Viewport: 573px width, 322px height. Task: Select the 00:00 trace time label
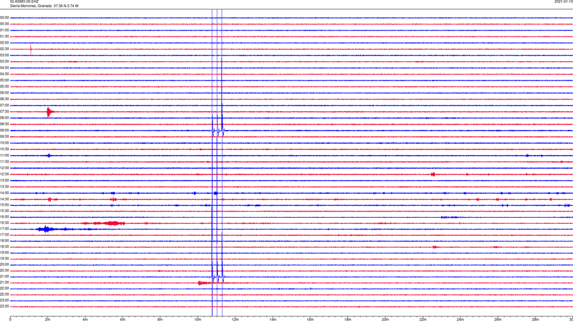click(4, 17)
